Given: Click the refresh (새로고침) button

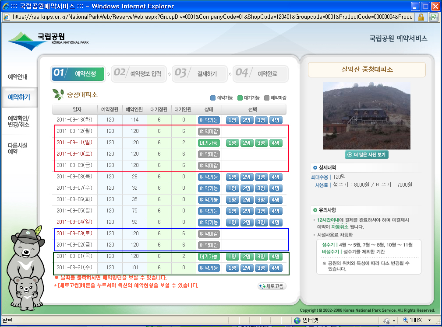Looking at the screenshot, I should click(x=272, y=286).
